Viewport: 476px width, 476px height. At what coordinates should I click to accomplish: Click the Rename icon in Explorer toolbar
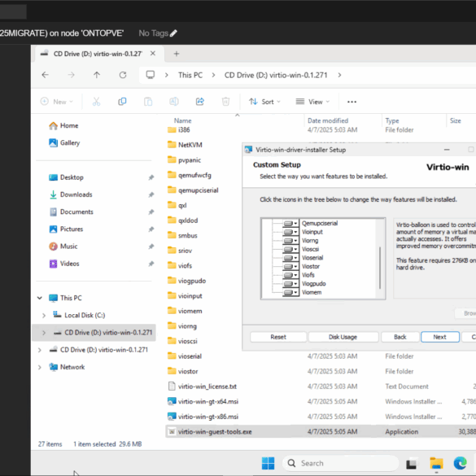click(174, 102)
